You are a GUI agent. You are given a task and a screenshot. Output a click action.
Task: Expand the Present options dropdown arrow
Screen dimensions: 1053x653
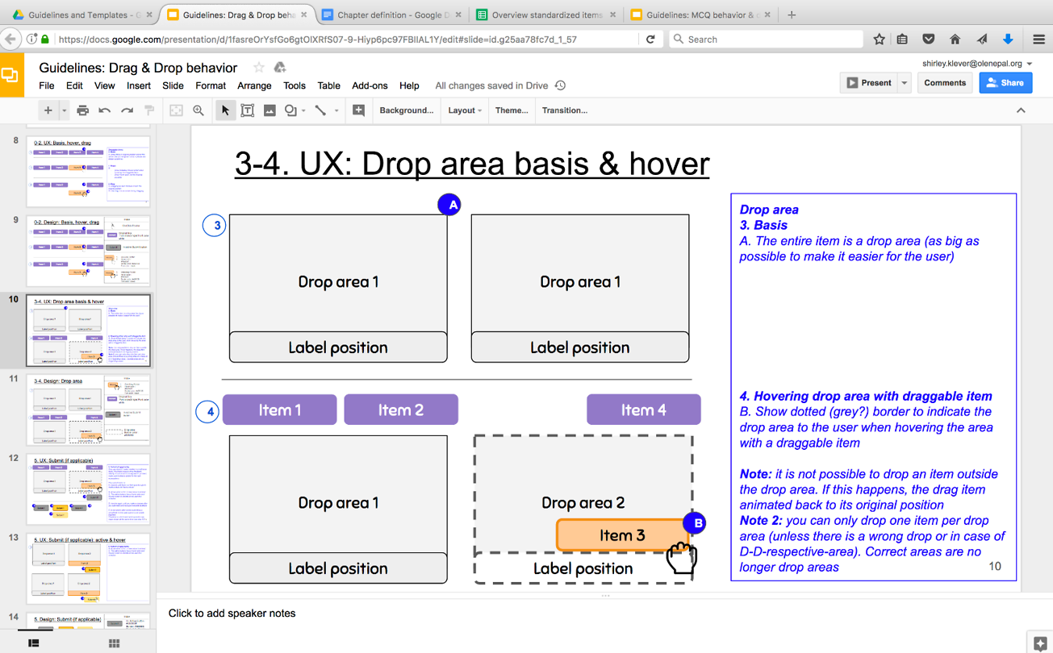tap(905, 82)
